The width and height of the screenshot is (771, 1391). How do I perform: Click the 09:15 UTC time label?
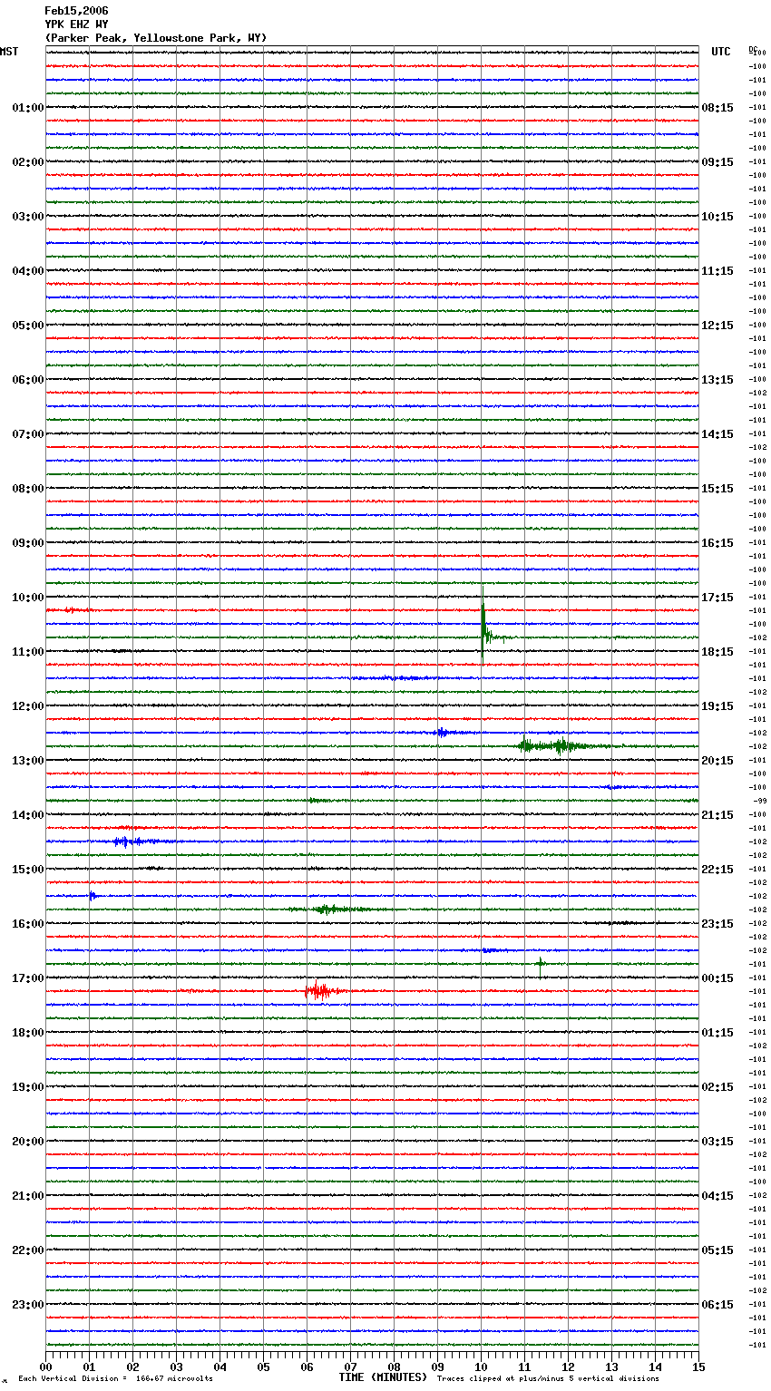tap(717, 162)
